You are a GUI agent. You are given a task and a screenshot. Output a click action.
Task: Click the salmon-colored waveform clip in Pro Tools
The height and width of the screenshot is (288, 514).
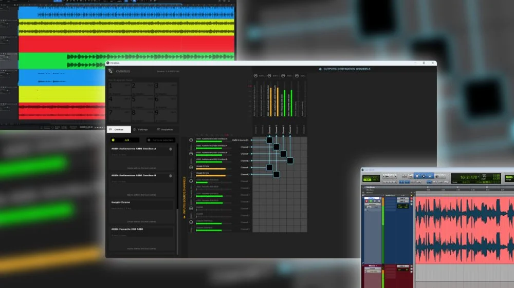click(465, 230)
